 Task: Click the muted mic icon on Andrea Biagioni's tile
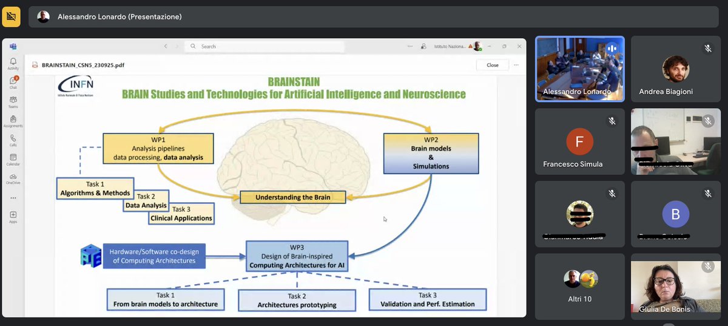click(707, 49)
